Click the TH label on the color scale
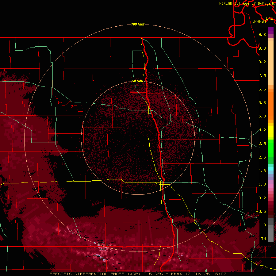Viewport: 276px width, 276px height. coord(263,239)
